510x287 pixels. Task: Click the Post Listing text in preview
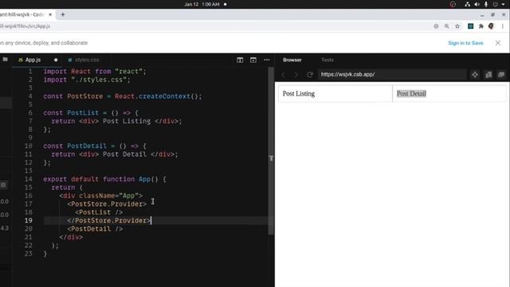pos(299,94)
